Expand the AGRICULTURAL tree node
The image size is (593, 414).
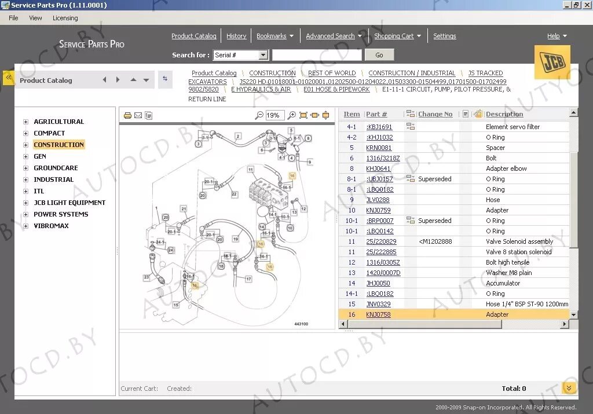pyautogui.click(x=25, y=122)
